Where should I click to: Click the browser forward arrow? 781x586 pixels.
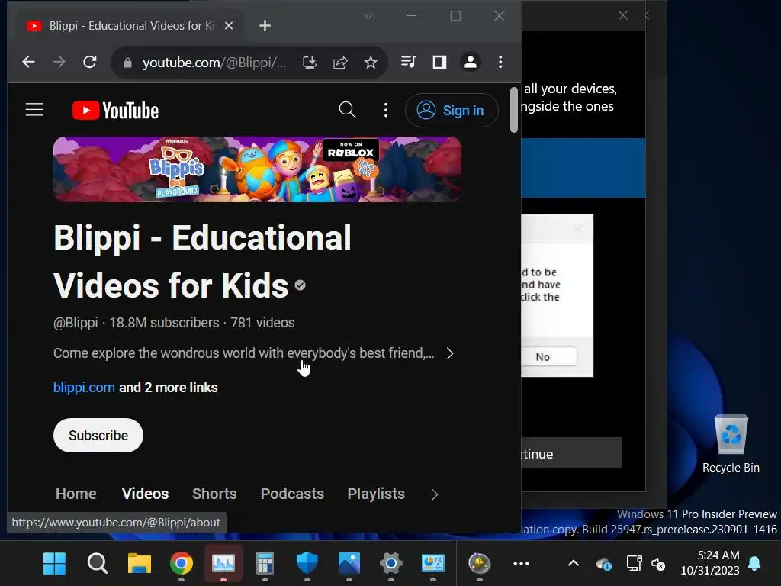pos(59,63)
